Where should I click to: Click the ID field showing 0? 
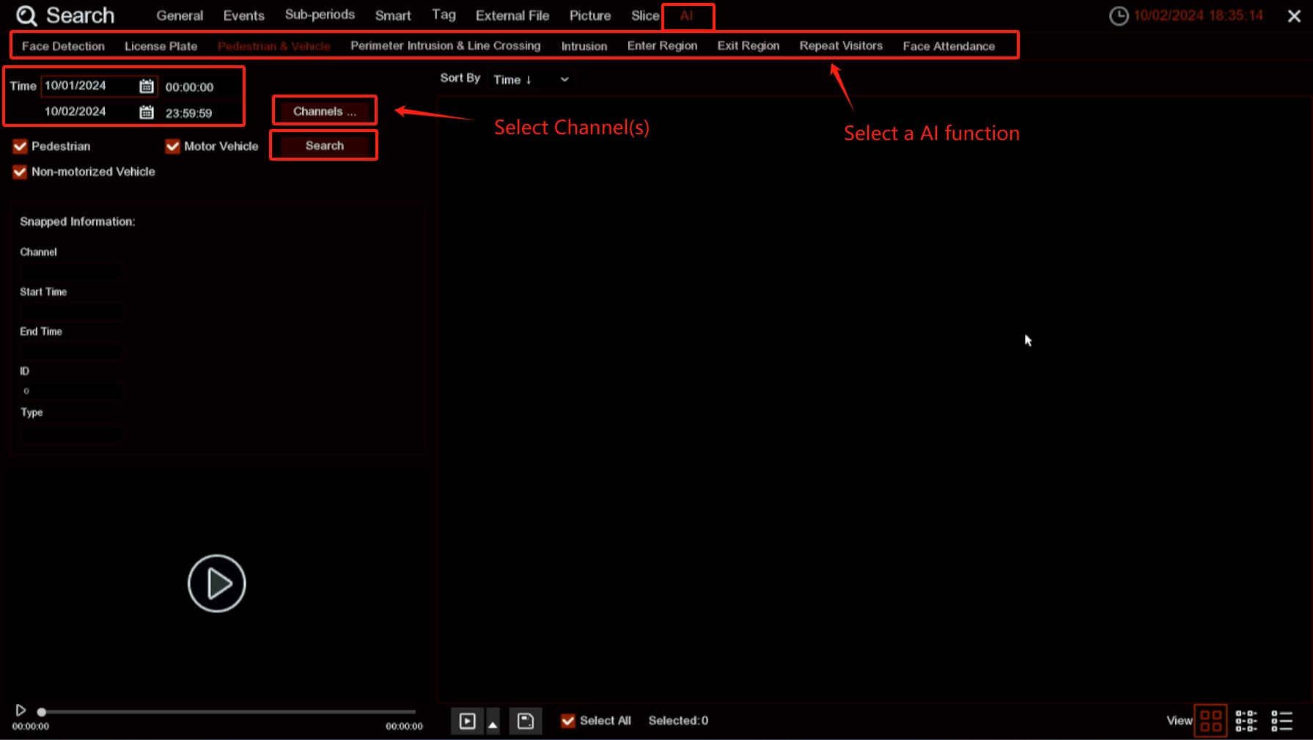71,391
